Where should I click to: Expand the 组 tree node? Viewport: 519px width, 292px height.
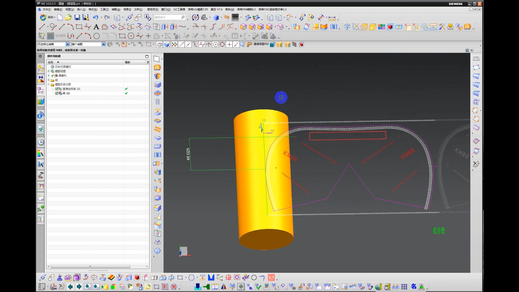pyautogui.click(x=49, y=80)
